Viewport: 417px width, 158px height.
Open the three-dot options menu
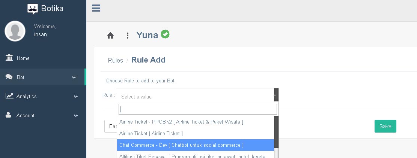coord(128,36)
